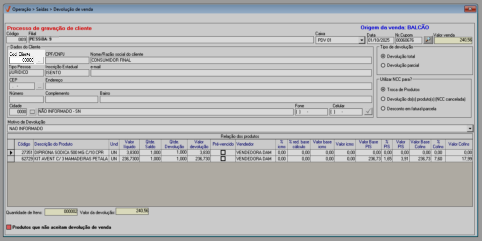
Task: Expand the Caixa PDV 01 dropdown
Action: 361,40
